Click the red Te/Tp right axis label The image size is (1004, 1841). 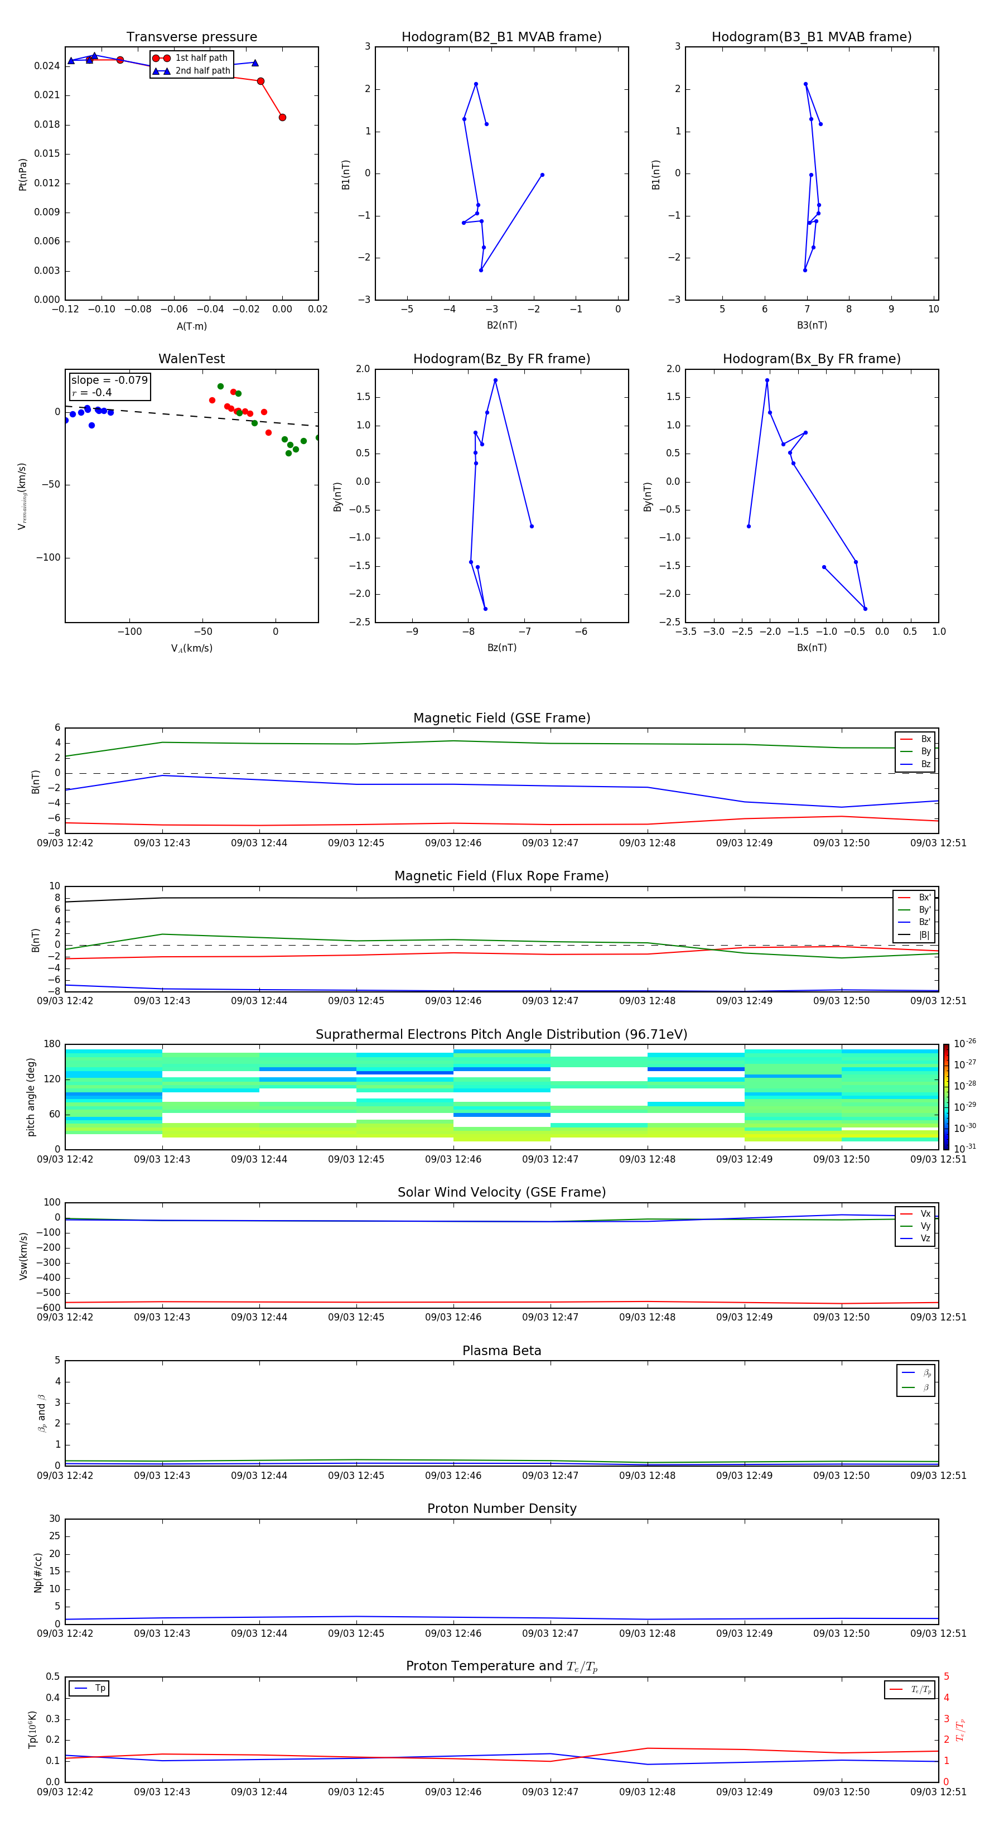tap(960, 1730)
